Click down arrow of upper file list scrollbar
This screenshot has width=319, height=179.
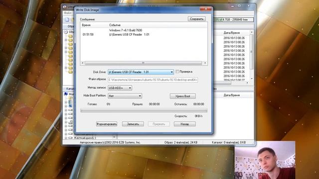point(252,79)
